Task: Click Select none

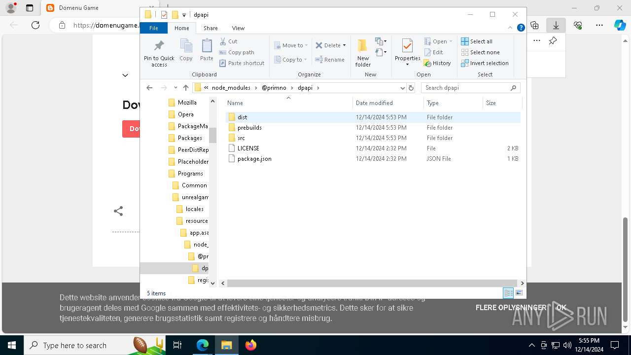Action: [480, 52]
